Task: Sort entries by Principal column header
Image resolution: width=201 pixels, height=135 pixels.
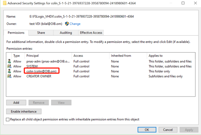Action: [x=32, y=56]
